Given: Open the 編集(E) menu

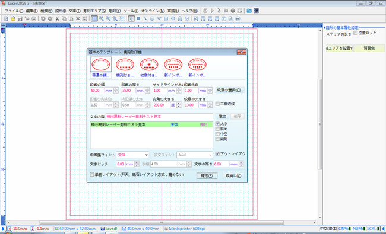Looking at the screenshot, I should pyautogui.click(x=31, y=11).
